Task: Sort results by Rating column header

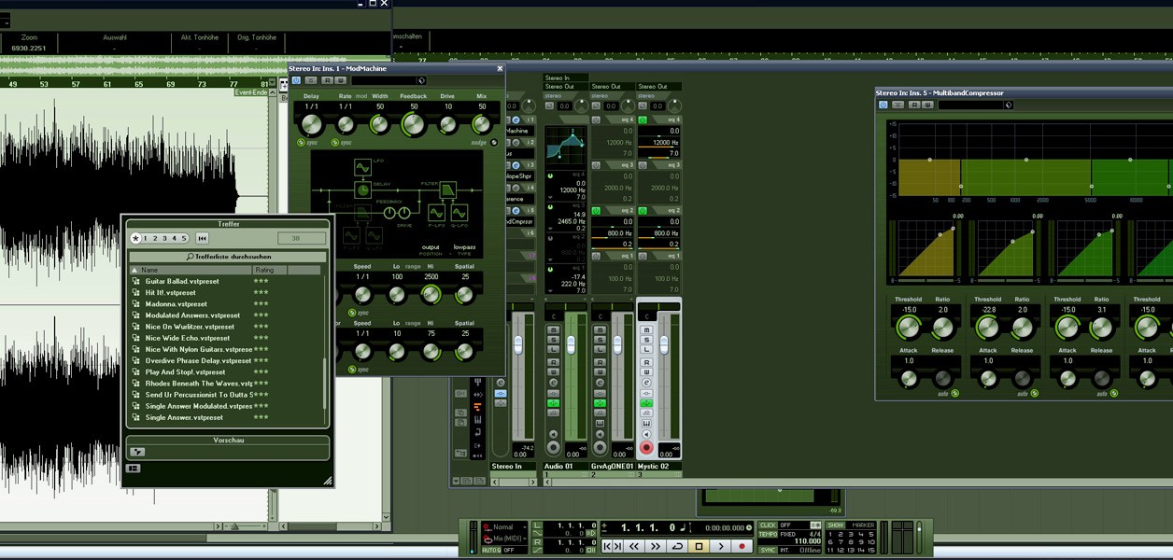Action: pyautogui.click(x=269, y=270)
